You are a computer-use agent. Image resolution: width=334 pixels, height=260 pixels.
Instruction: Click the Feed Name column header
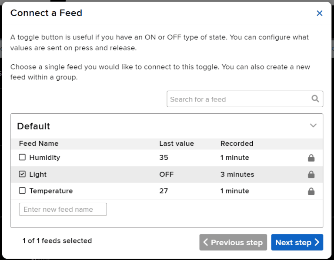[x=39, y=144]
